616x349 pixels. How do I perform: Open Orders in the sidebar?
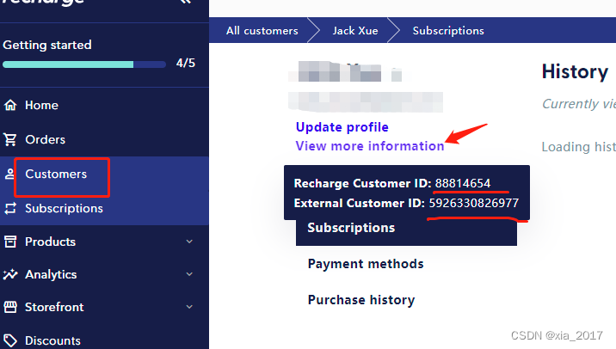(x=46, y=139)
